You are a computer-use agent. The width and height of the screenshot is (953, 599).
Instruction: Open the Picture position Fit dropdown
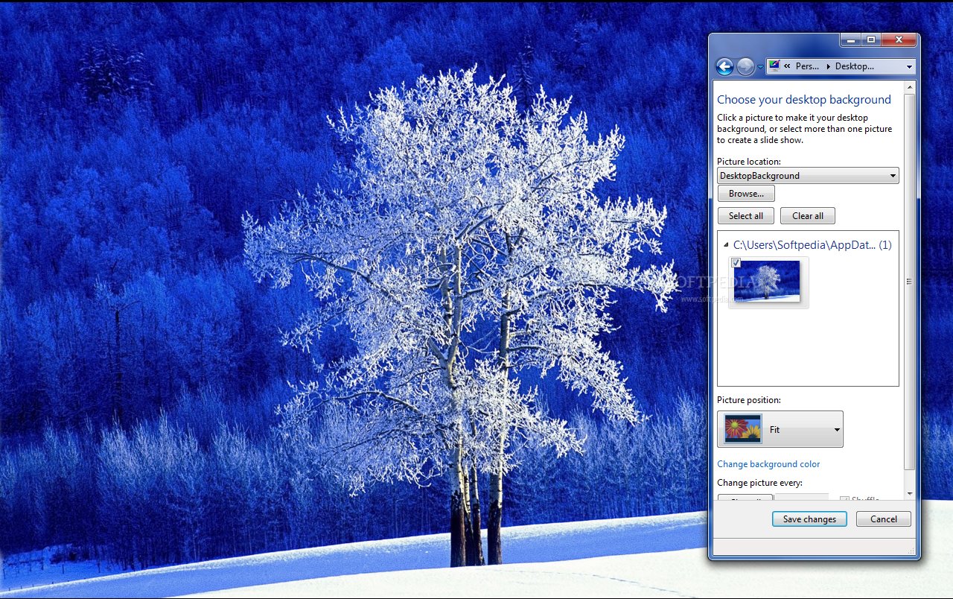tap(780, 429)
